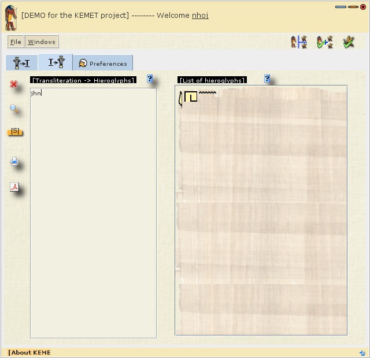Image resolution: width=370 pixels, height=358 pixels.
Task: Click the Egyptian figure logo icon
Action: (x=11, y=17)
